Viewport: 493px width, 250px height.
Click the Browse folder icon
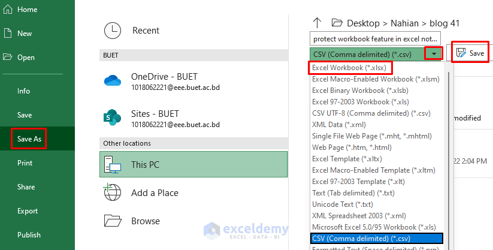tap(113, 221)
